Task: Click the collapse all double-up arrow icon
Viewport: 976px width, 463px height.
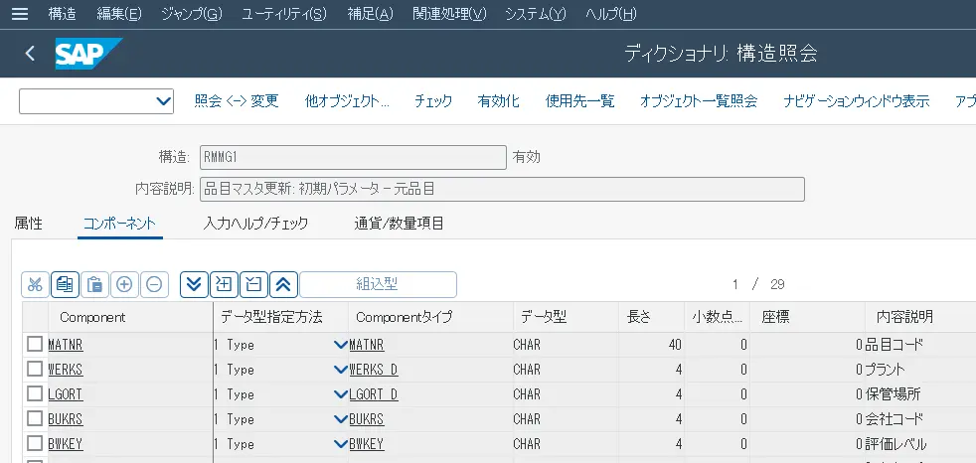Action: (282, 284)
